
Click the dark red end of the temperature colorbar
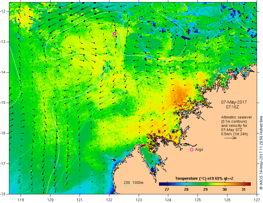[x=249, y=184]
